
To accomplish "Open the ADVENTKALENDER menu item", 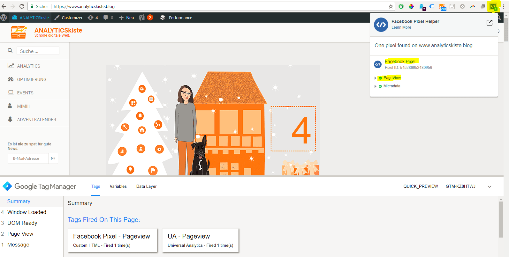I will tap(36, 120).
